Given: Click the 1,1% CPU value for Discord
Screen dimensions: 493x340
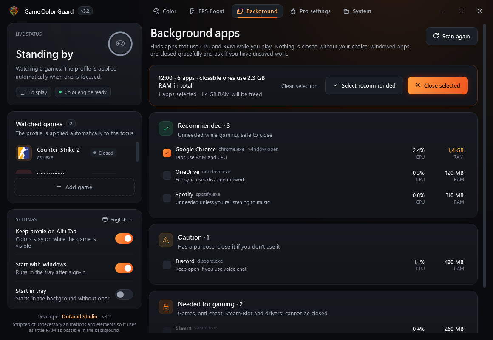Looking at the screenshot, I should tap(419, 262).
